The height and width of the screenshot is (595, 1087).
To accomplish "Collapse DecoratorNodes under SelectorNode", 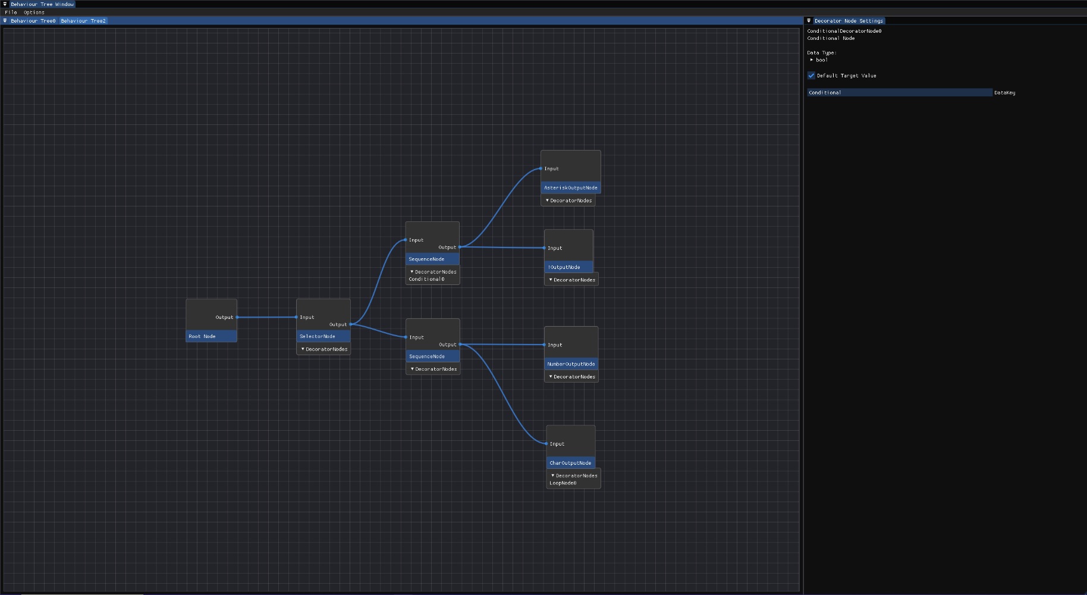I will 303,349.
